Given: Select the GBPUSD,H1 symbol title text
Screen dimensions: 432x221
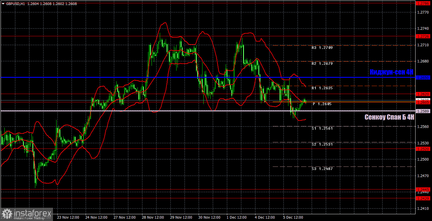Looking at the screenshot, I should (x=15, y=4).
